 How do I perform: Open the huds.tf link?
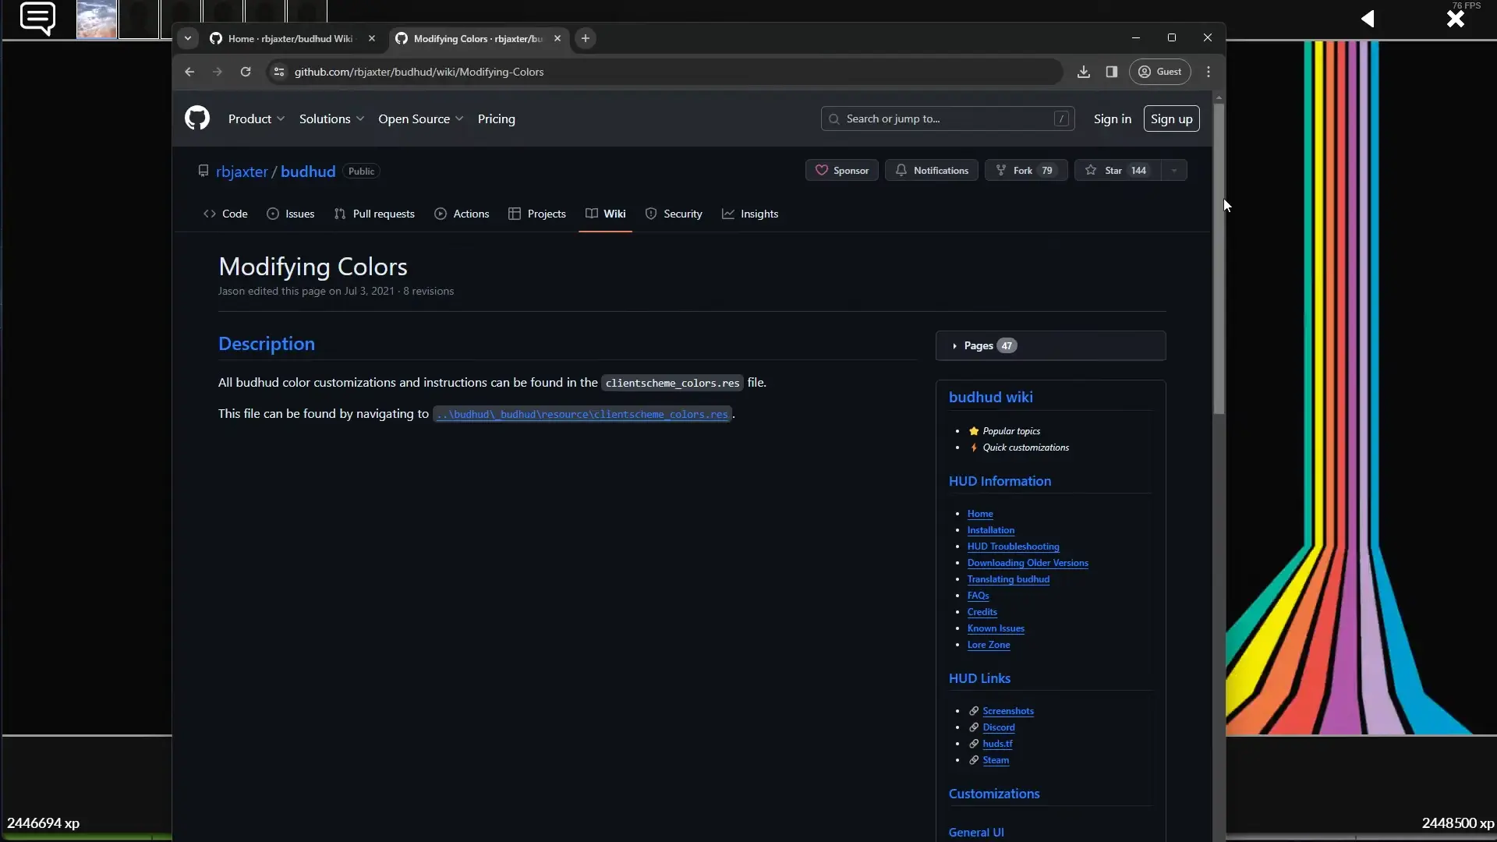(997, 744)
